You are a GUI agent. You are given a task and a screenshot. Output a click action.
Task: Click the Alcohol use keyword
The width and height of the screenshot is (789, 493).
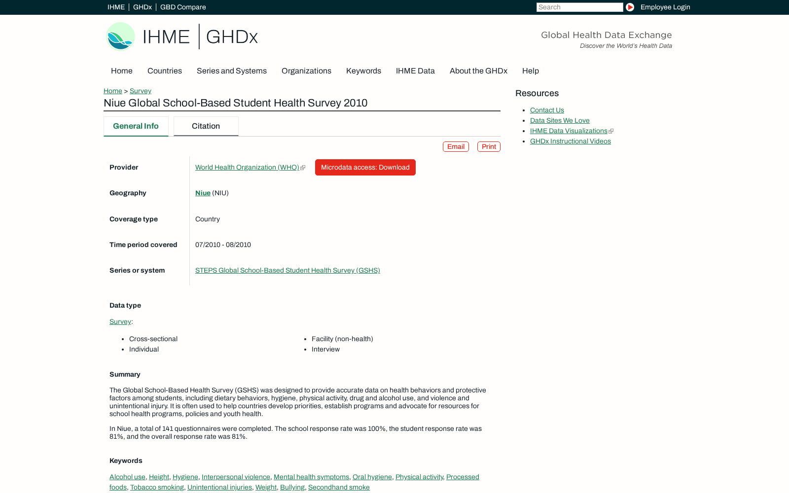click(x=127, y=477)
